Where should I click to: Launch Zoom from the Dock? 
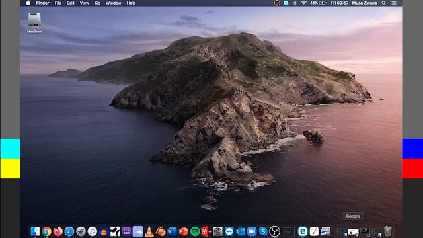(x=252, y=231)
